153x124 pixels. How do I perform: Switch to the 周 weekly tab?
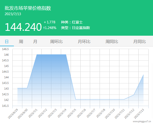click(21, 42)
